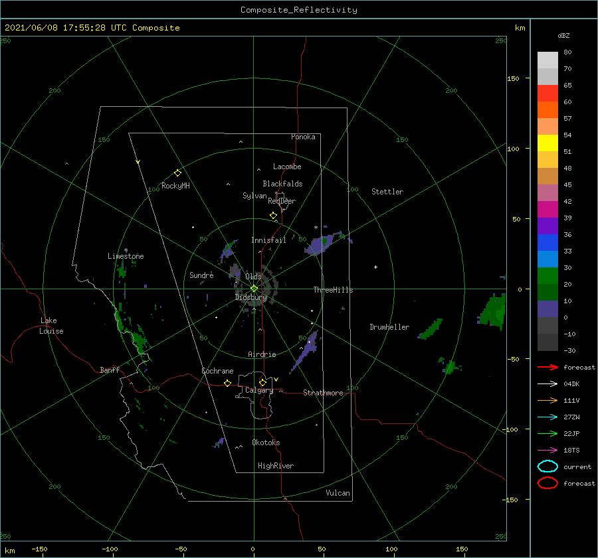This screenshot has height=558, width=598.
Task: Click the magenta 18TS arrow legend icon
Action: click(548, 451)
